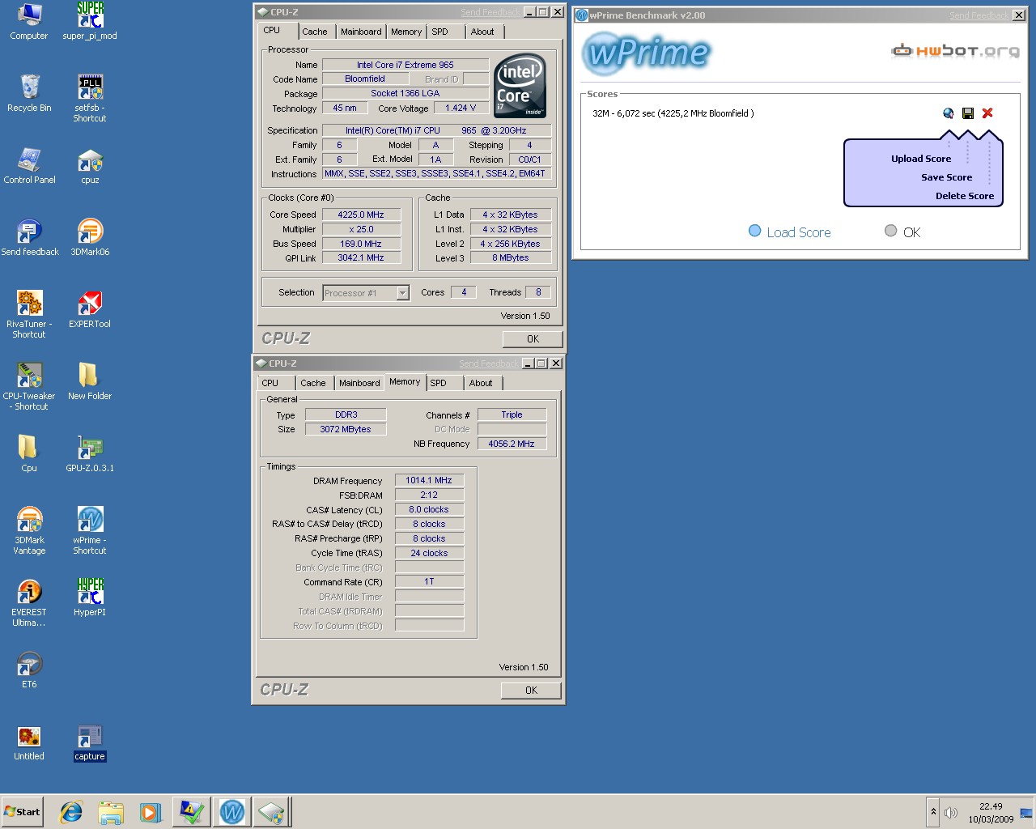Open the media player taskbar icon
Screen dimensions: 1036x829
coord(151,812)
